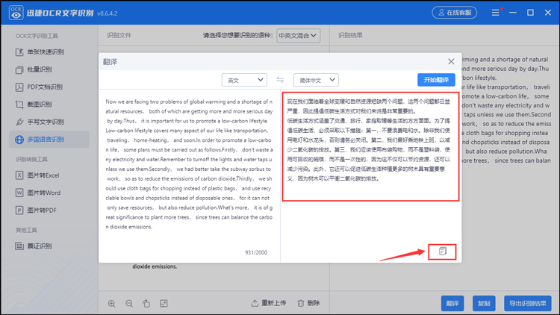Fit image preview to window

point(164,304)
